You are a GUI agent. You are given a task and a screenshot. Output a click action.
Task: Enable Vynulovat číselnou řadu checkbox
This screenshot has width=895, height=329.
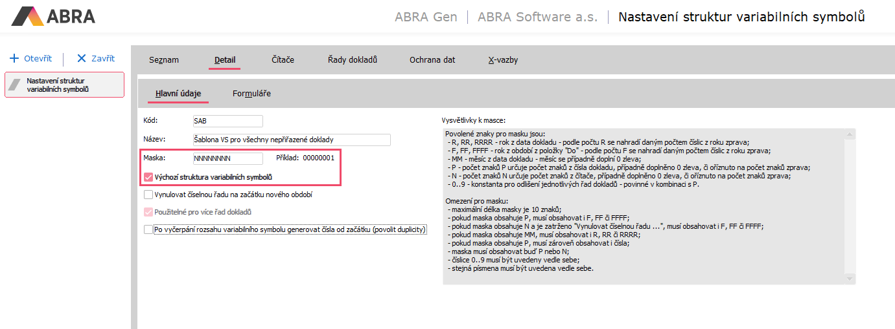[x=148, y=195]
